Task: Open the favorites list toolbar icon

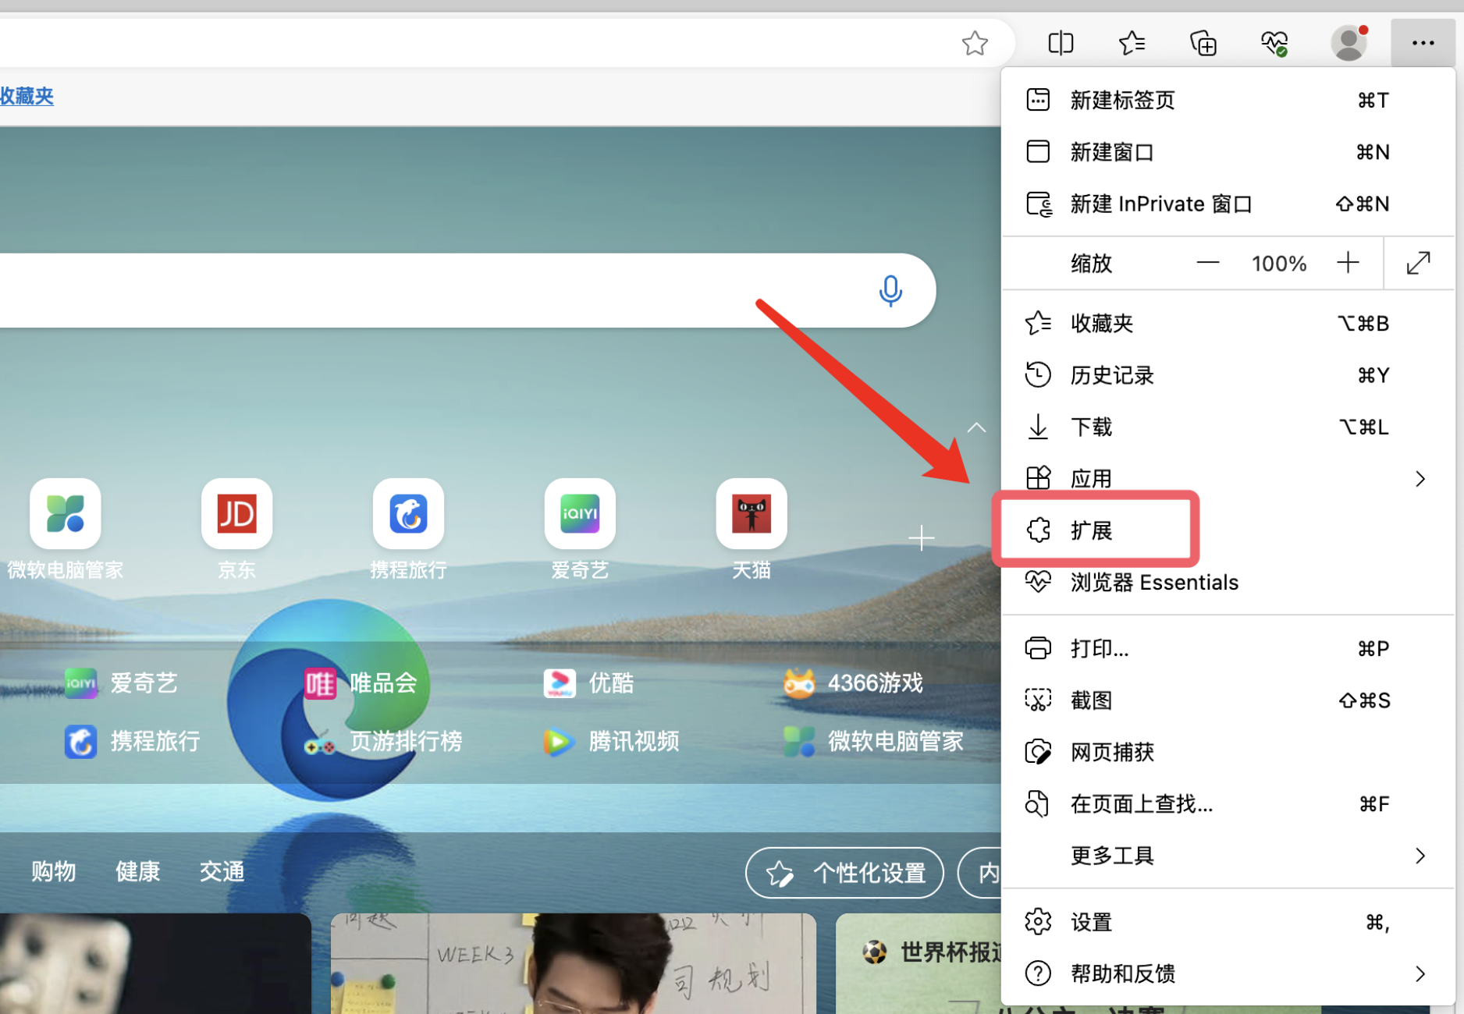Action: click(1132, 43)
